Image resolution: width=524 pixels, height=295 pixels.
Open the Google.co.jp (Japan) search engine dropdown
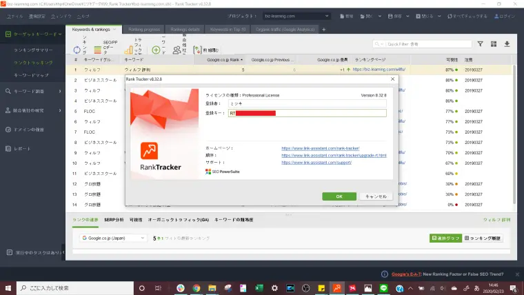point(112,238)
